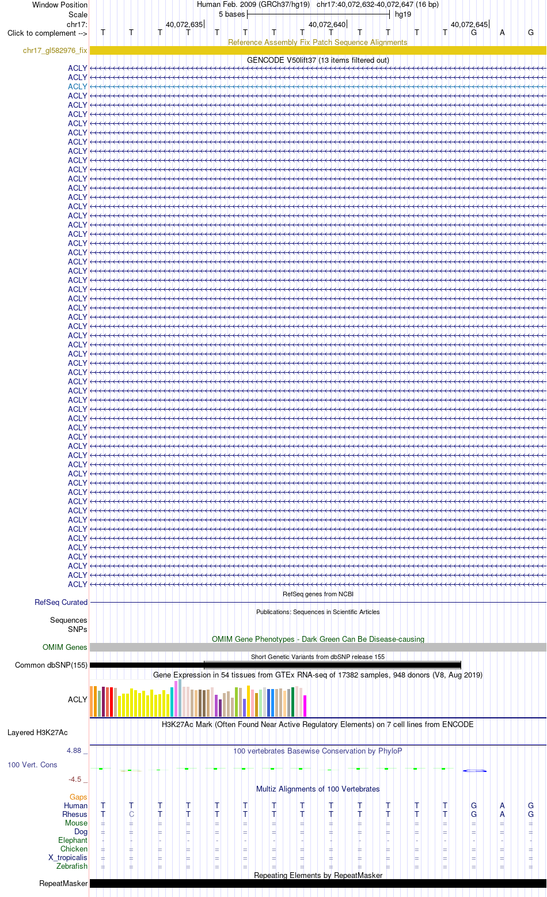Screen dimensions: 547x897
Task: Open the 'OMIM Gene Phenotypes' track title
Action: coord(318,639)
